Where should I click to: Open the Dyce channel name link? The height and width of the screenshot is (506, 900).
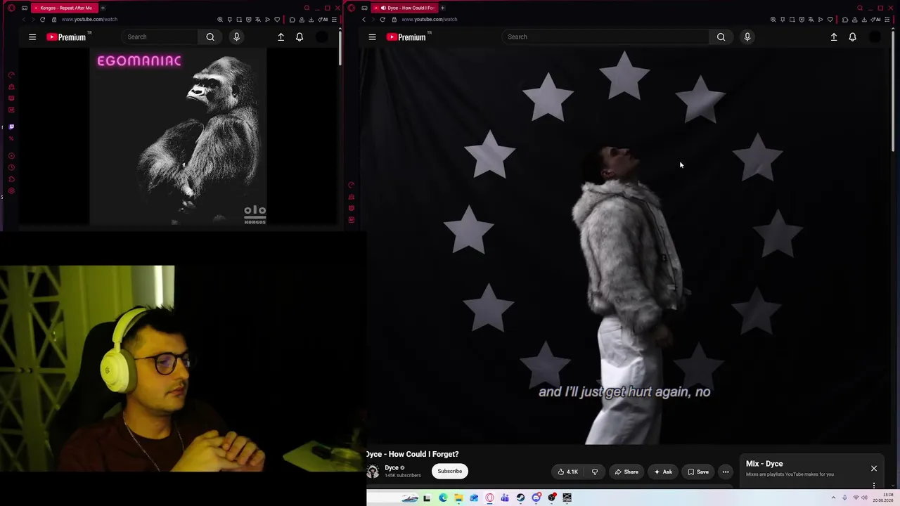tap(392, 467)
